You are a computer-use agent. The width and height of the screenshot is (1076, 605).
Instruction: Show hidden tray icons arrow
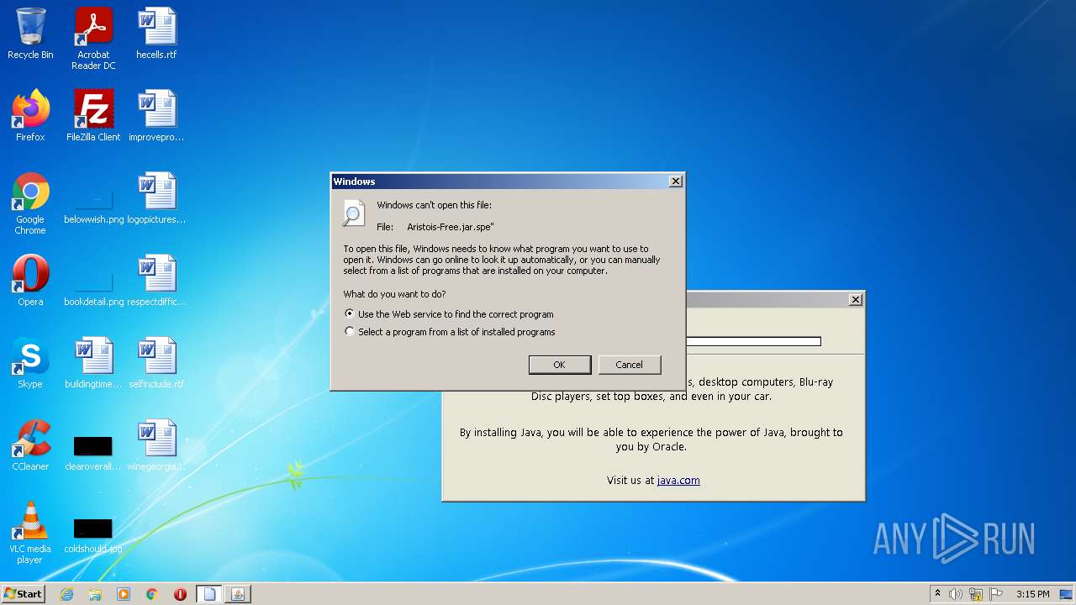(937, 594)
